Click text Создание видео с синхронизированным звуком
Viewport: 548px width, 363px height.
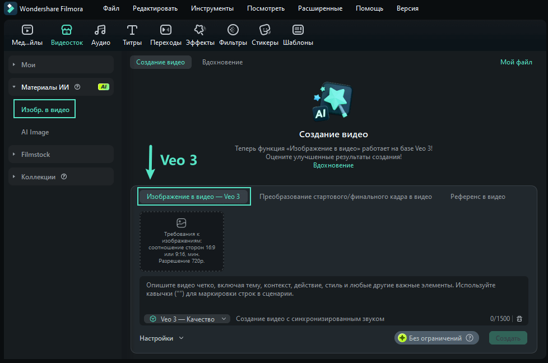click(310, 319)
